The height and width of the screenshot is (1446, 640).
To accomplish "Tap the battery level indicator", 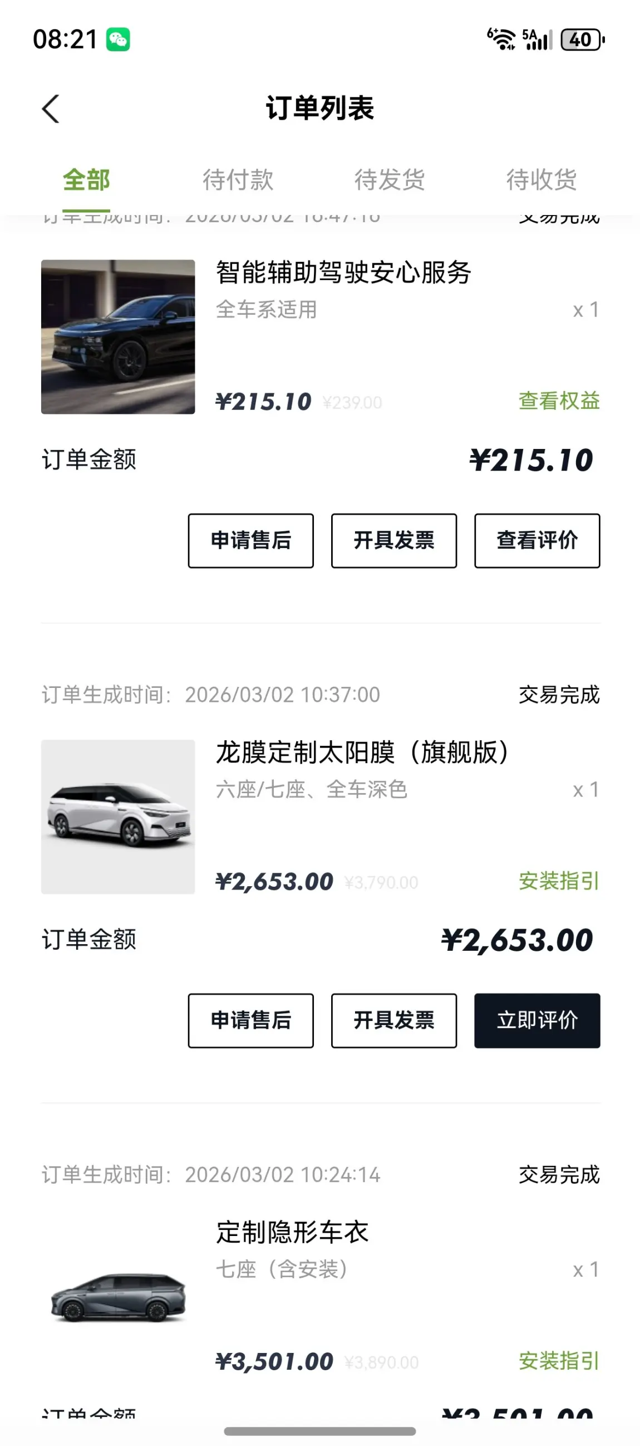I will pos(582,40).
